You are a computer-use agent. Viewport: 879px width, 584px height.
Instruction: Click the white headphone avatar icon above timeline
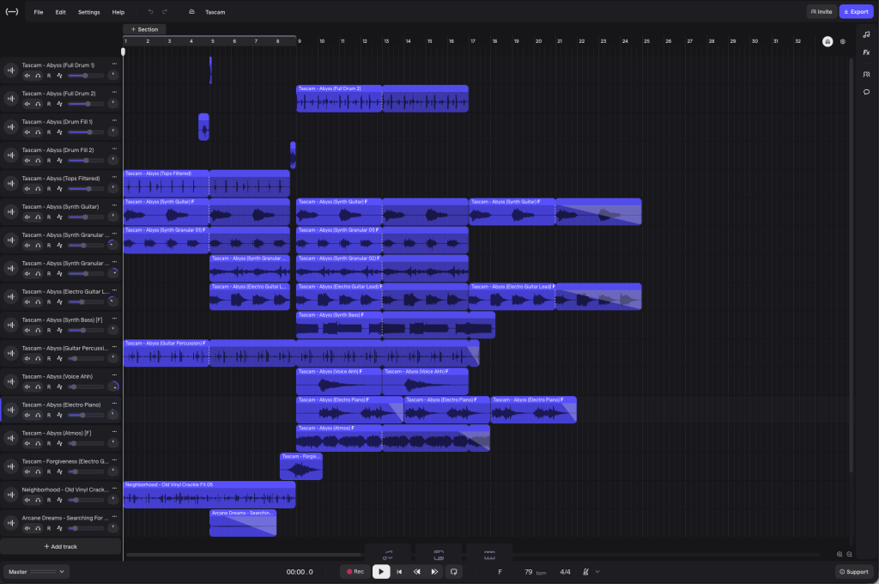(827, 41)
